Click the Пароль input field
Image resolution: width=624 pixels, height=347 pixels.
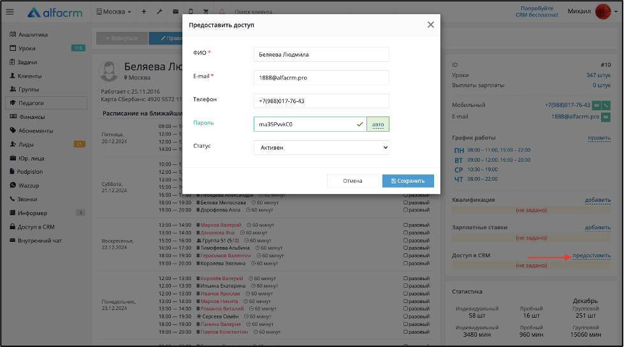pyautogui.click(x=310, y=124)
